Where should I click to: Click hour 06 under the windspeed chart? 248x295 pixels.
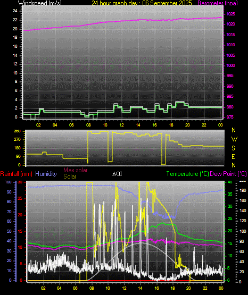(71, 125)
